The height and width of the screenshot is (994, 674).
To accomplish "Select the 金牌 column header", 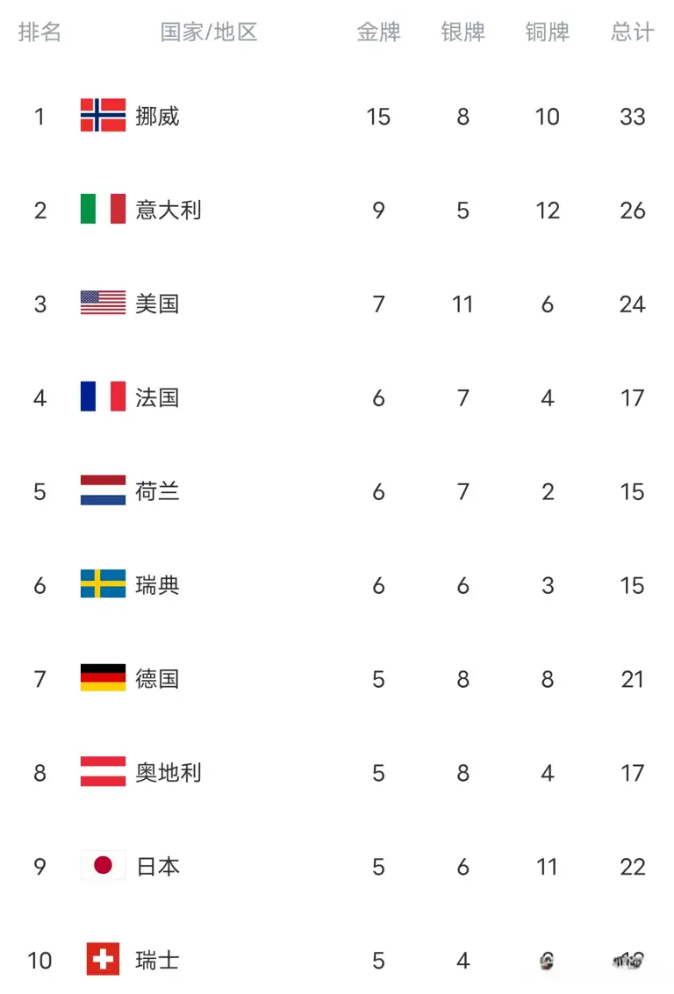I will pos(378,32).
